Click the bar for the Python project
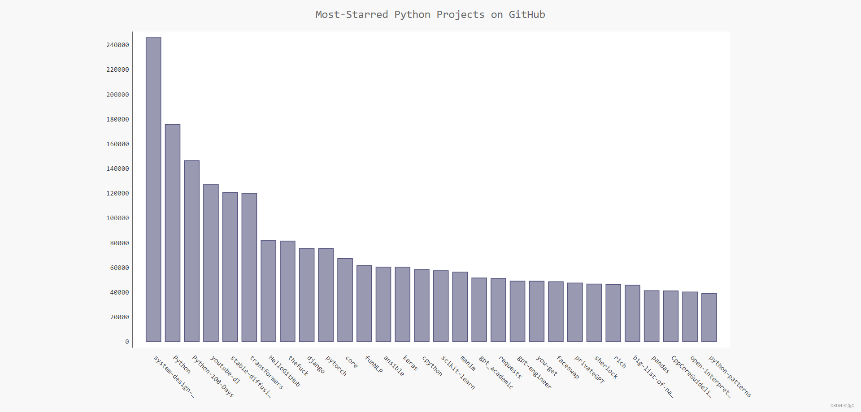 [173, 233]
